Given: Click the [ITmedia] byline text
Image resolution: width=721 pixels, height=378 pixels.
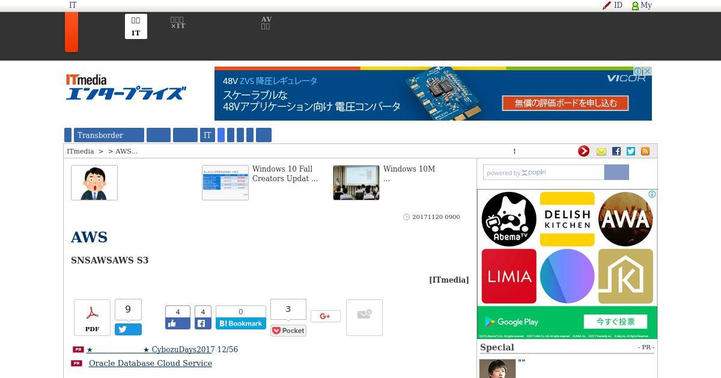Looking at the screenshot, I should tap(449, 280).
